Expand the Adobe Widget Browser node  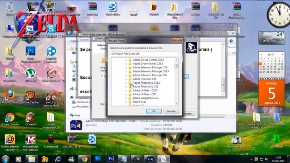[126, 98]
